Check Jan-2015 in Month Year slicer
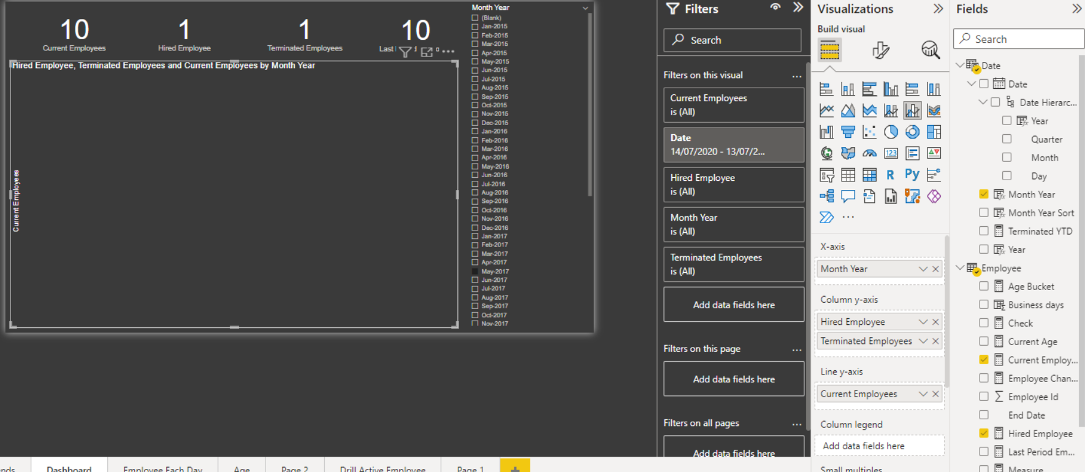 tap(475, 26)
